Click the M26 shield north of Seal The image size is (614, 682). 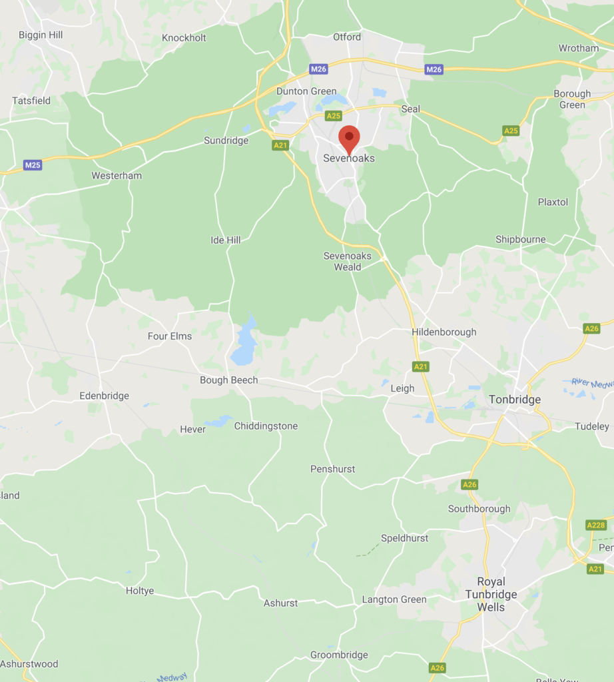click(434, 69)
